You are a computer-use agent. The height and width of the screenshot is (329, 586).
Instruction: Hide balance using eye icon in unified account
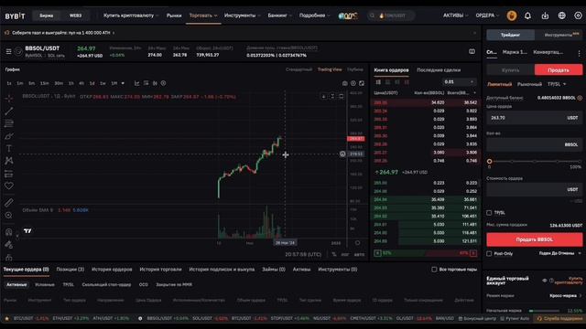pos(545,281)
